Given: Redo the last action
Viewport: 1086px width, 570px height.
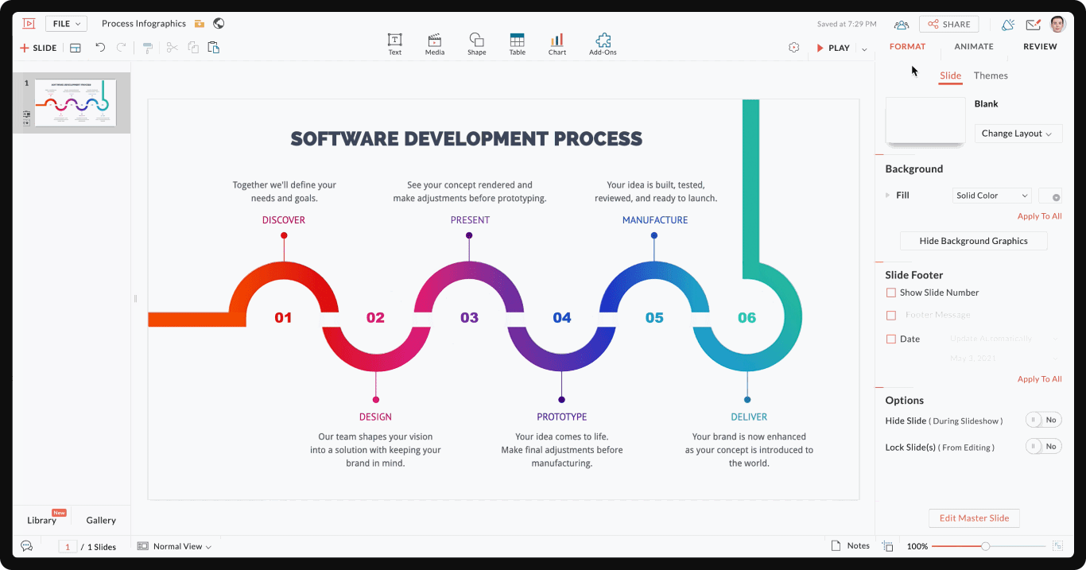Looking at the screenshot, I should pyautogui.click(x=122, y=48).
